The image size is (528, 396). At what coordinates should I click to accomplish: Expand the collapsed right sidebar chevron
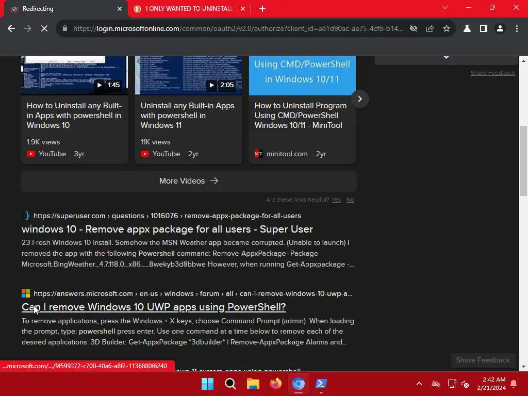click(x=446, y=58)
